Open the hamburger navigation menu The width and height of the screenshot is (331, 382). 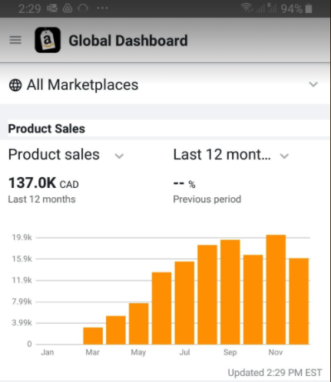15,40
